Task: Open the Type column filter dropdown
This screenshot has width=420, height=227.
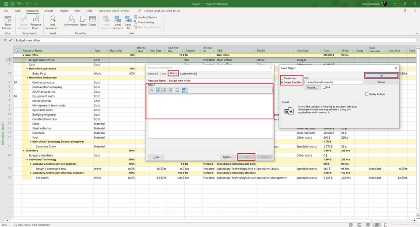Action: tap(106, 51)
